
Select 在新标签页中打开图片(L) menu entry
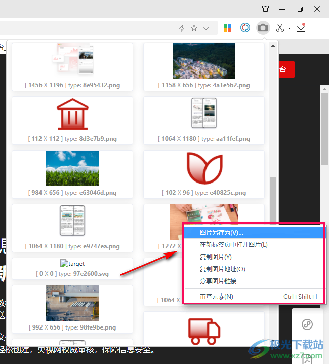pos(254,245)
